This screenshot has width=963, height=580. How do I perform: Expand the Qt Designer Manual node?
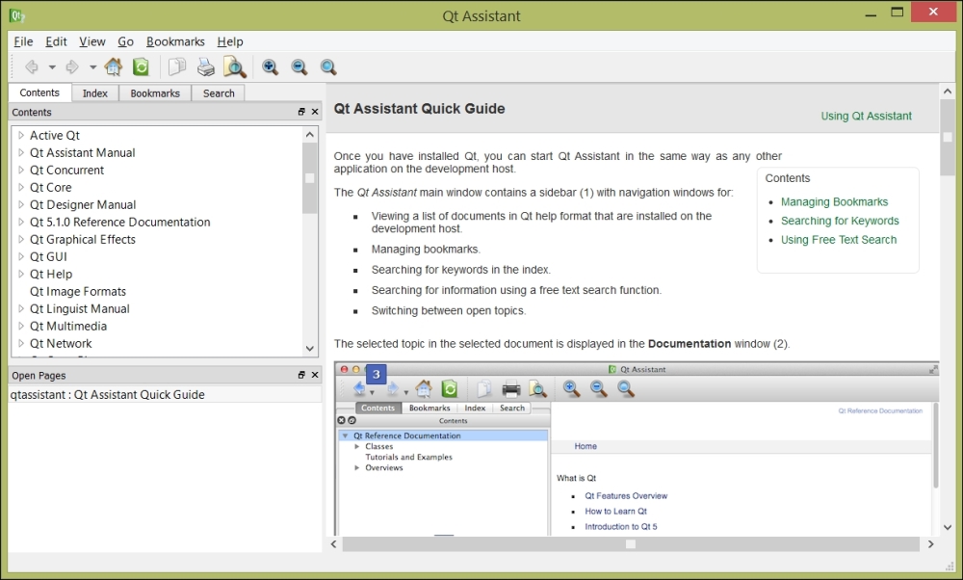point(21,204)
